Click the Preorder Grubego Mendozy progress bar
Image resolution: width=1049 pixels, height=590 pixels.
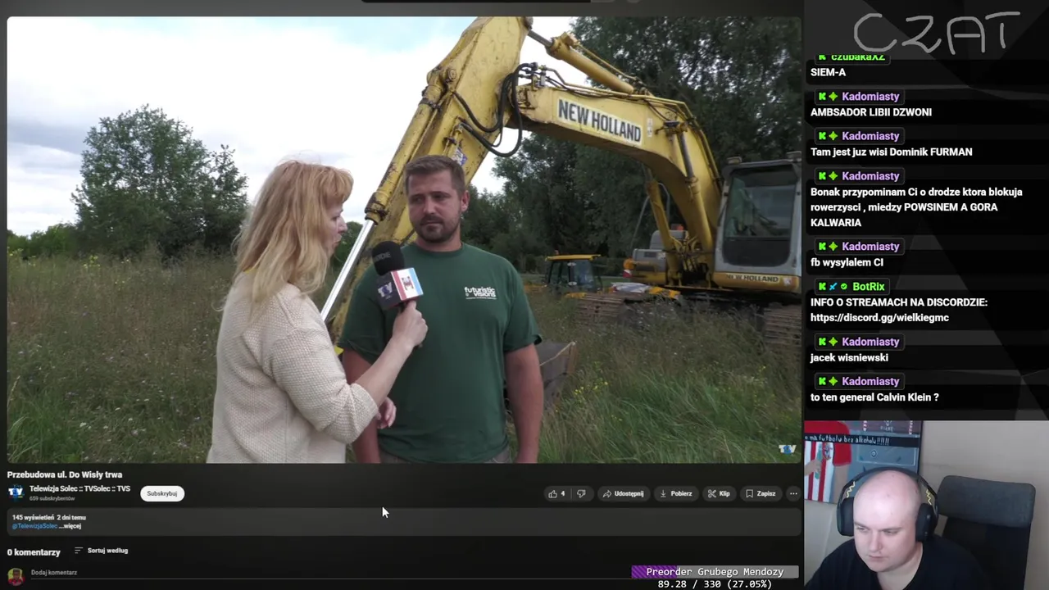click(x=715, y=572)
